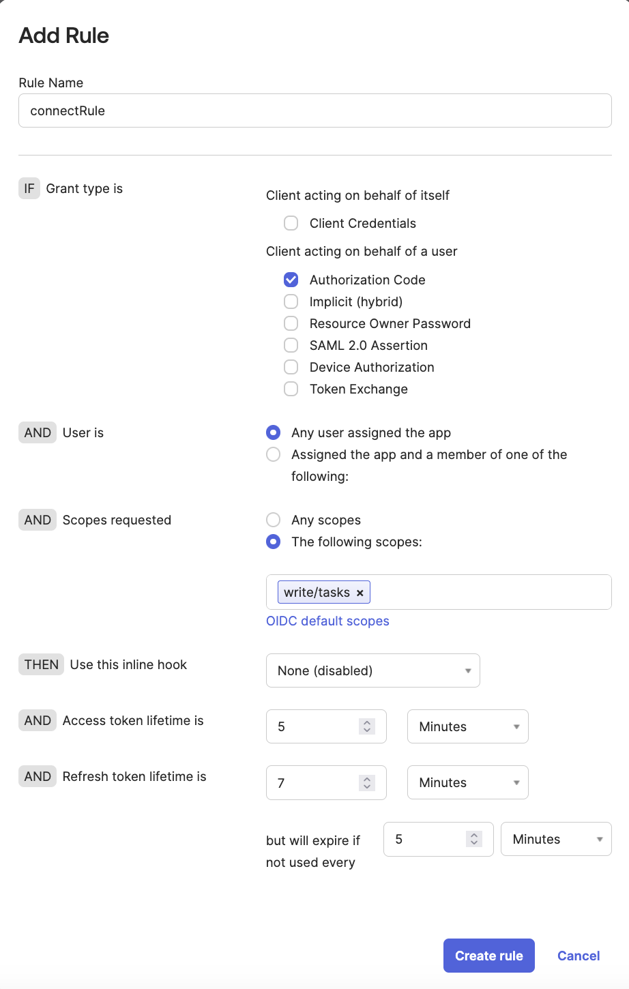629x989 pixels.
Task: Check the Device Authorization option
Action: coord(291,367)
